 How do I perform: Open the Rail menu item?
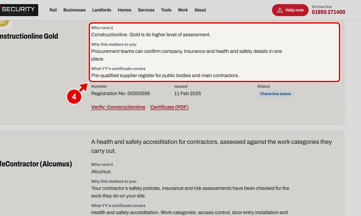pyautogui.click(x=53, y=10)
